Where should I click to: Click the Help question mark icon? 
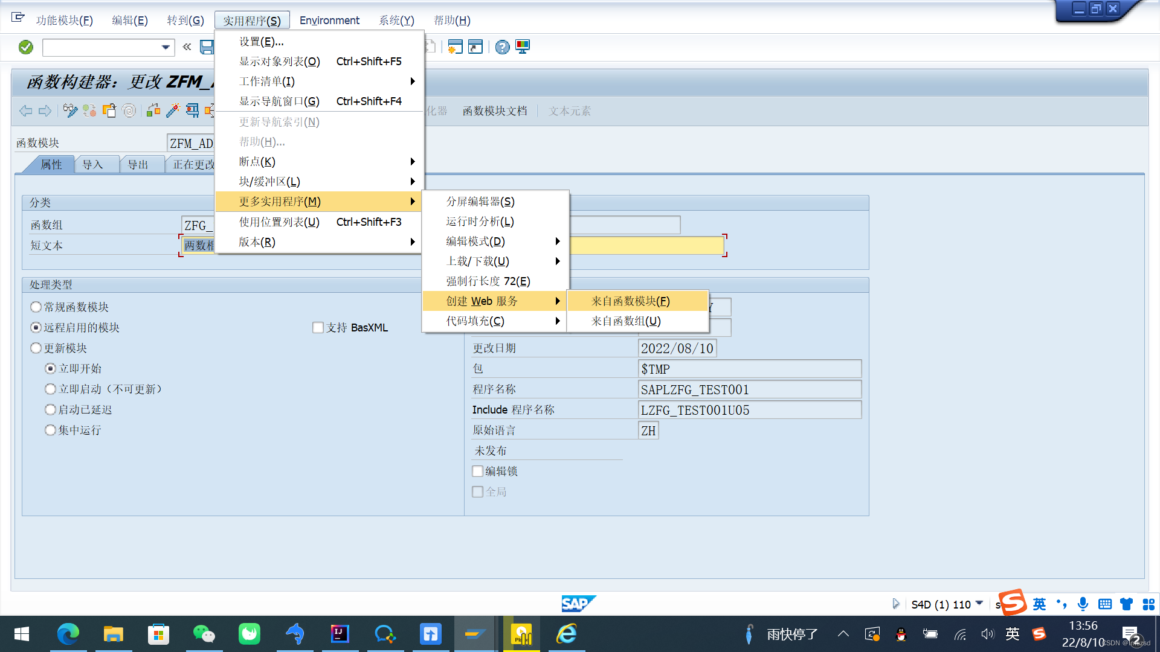pos(502,47)
